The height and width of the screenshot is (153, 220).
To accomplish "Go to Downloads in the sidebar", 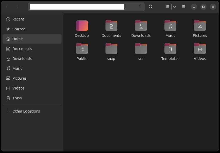I will 32,59.
